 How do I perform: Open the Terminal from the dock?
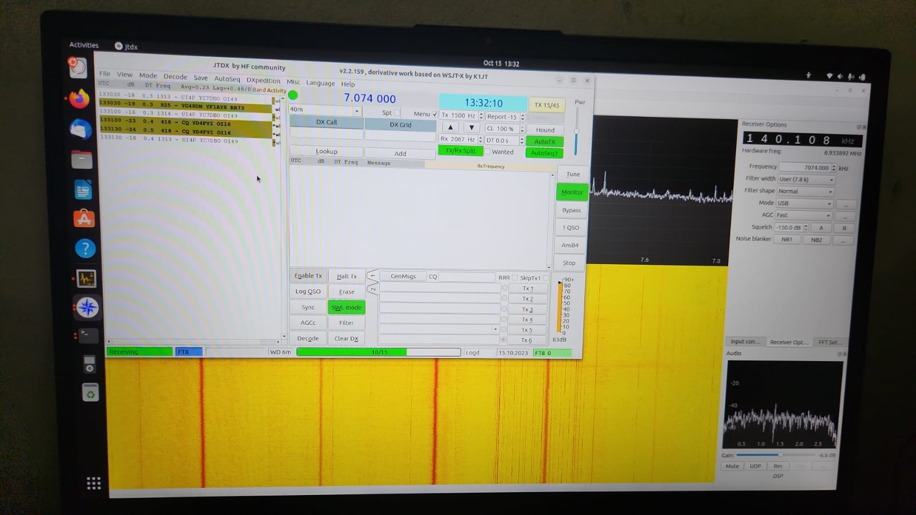(x=88, y=335)
